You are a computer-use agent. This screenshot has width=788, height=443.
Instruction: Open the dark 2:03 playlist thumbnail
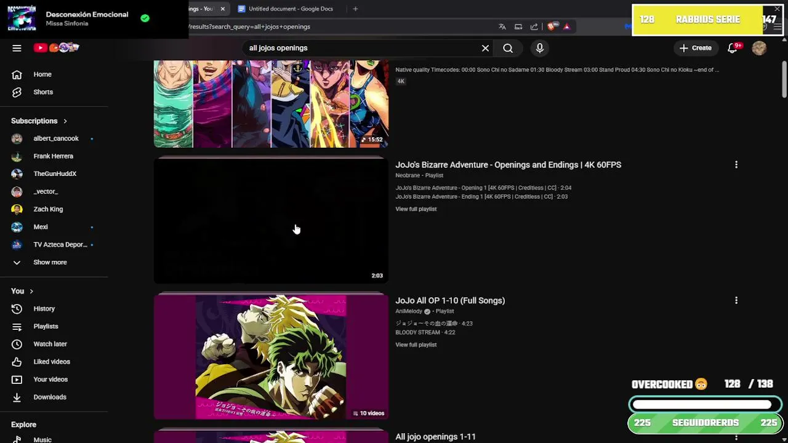pos(271,220)
